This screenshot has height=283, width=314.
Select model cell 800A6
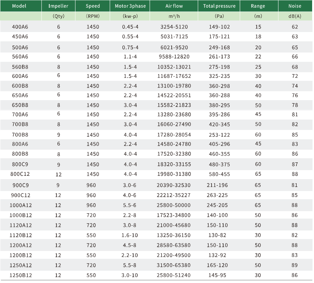coord(20,144)
